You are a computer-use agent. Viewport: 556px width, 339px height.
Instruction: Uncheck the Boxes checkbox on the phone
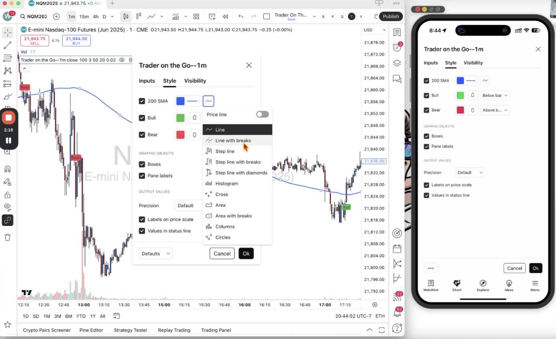[427, 136]
